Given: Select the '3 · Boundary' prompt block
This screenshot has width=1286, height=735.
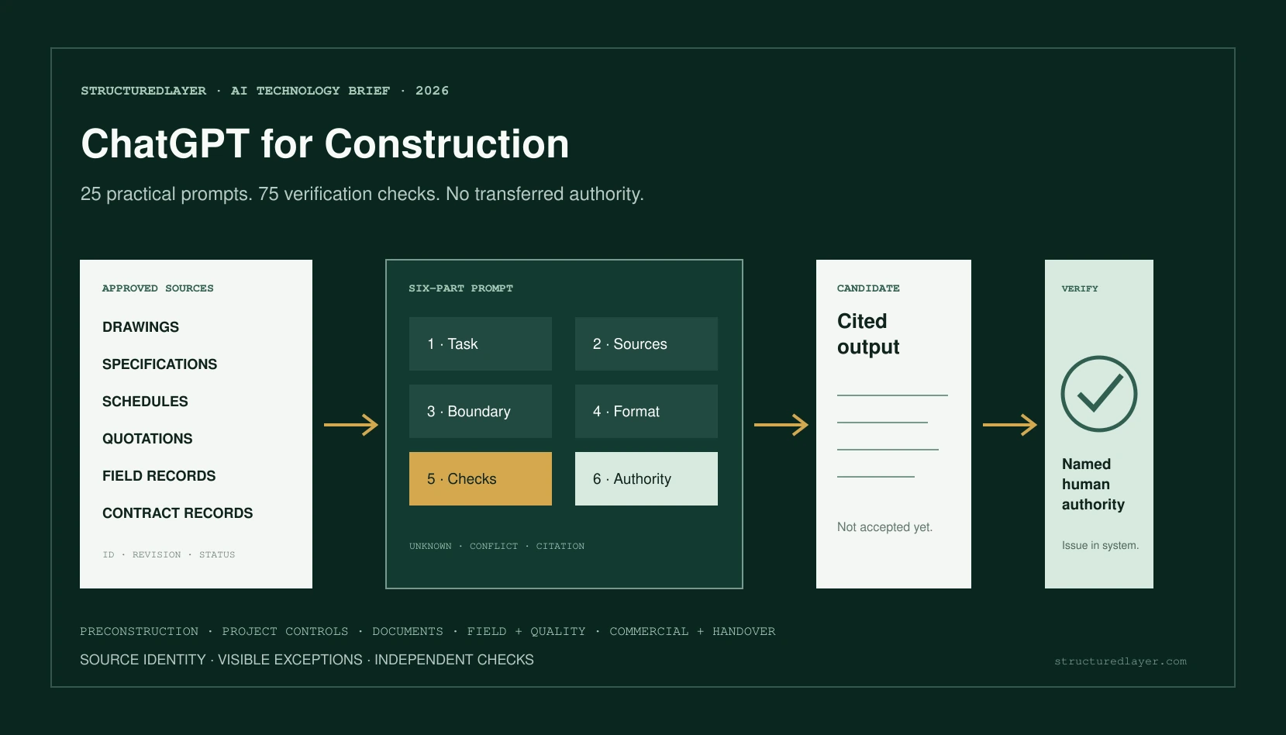Looking at the screenshot, I should coord(481,411).
